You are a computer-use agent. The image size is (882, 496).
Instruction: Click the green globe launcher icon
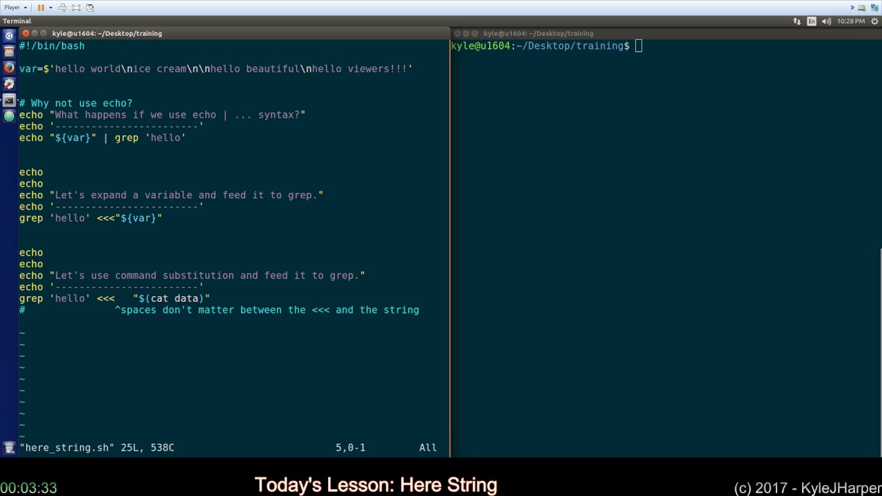tap(9, 116)
